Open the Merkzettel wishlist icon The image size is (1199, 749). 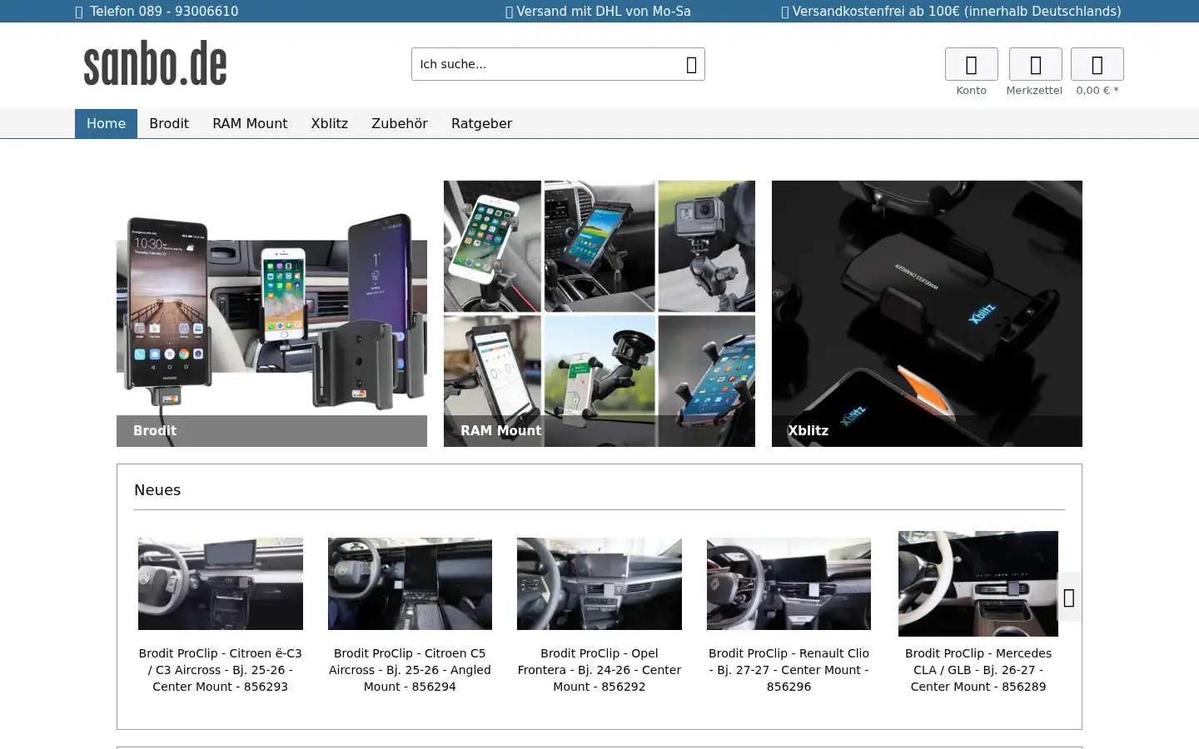pos(1035,64)
